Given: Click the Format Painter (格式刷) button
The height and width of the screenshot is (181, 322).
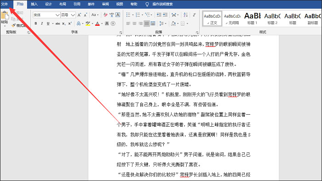Looking at the screenshot, I should [x=19, y=25].
